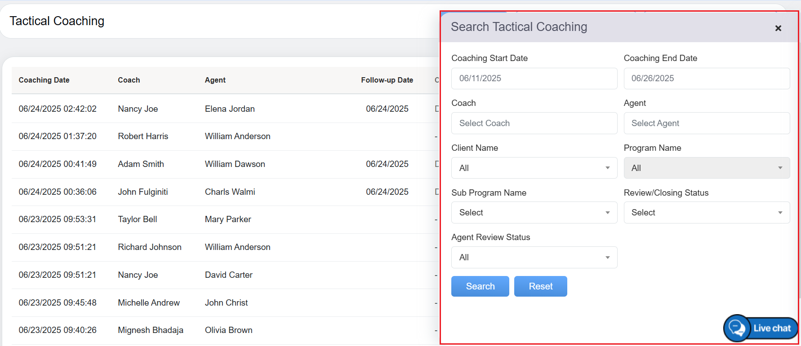Select the Elena Jordan coaching row
Screen dimensions: 801x346
230,109
